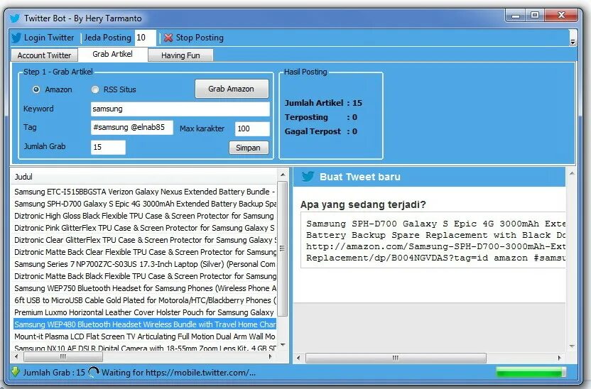This screenshot has width=591, height=389.
Task: Click the article list scroll-right arrow
Action: pos(270,356)
